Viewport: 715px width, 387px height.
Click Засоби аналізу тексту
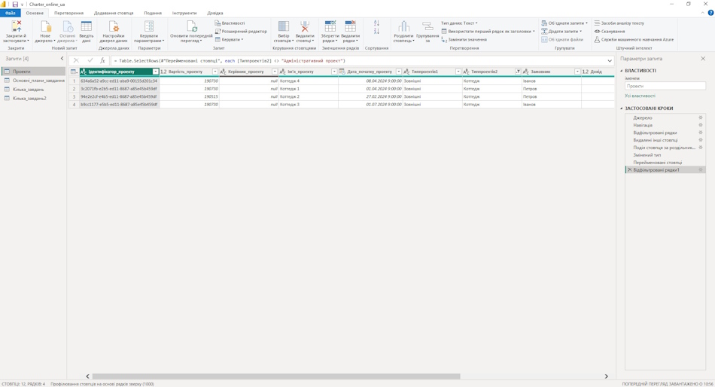tap(619, 23)
